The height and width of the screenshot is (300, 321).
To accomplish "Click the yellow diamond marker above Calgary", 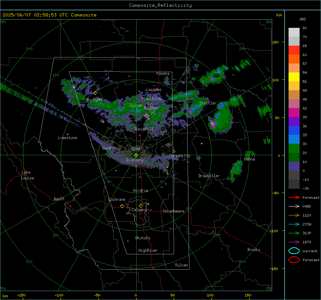I will (x=141, y=205).
